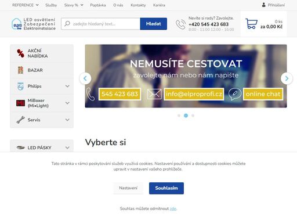Click the 545 423 683 yellow banner button
This screenshot has width=297, height=223.
pyautogui.click(x=119, y=94)
